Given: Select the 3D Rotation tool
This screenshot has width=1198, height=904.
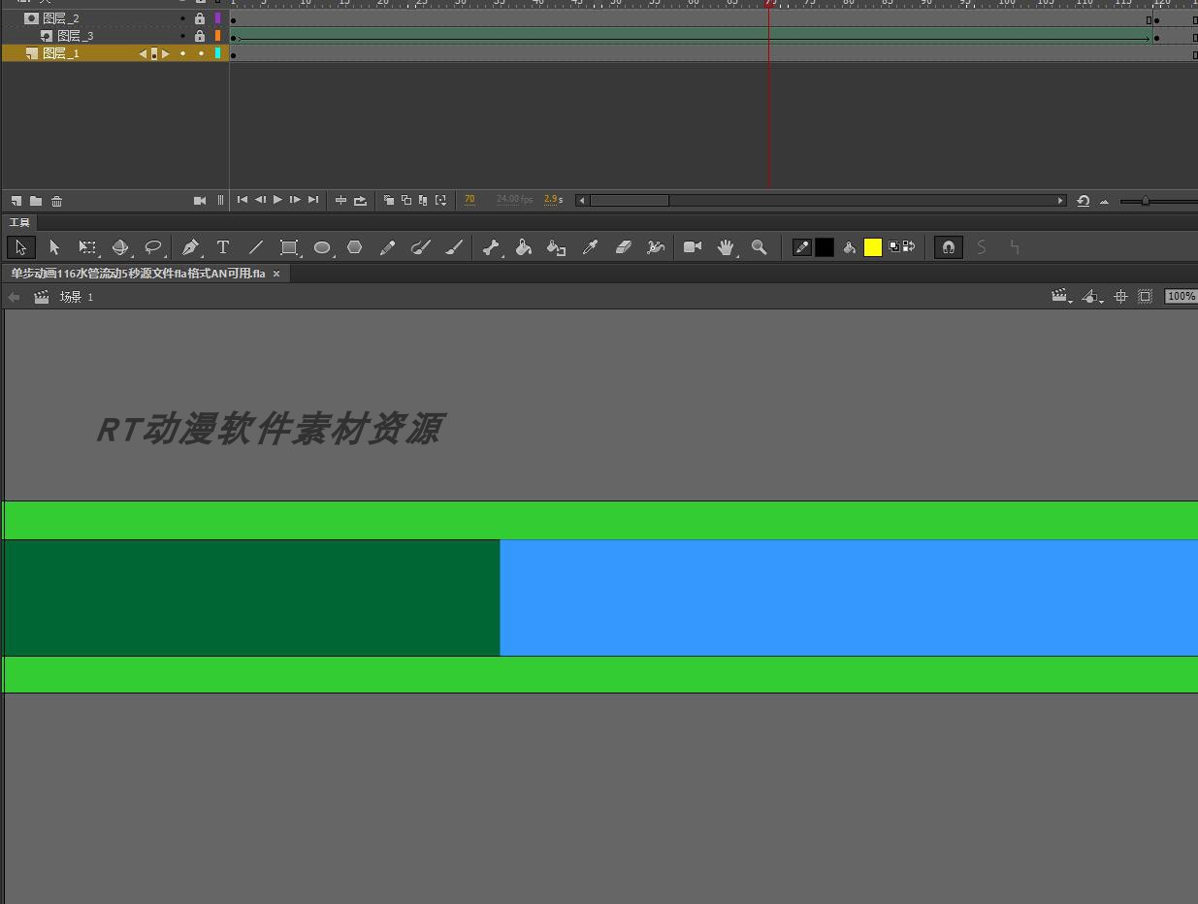Looking at the screenshot, I should (x=120, y=247).
